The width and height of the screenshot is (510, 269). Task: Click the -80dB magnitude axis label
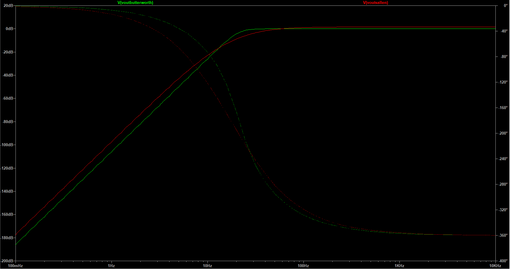[8, 122]
